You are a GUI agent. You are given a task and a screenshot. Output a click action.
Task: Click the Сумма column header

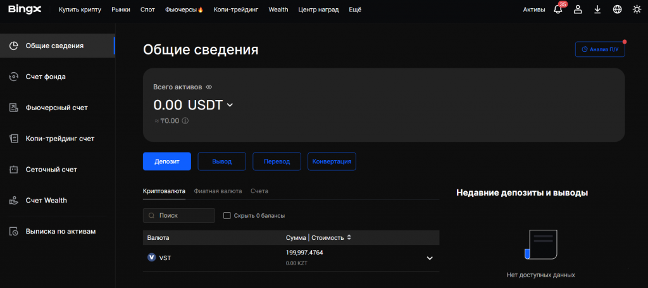tap(296, 237)
